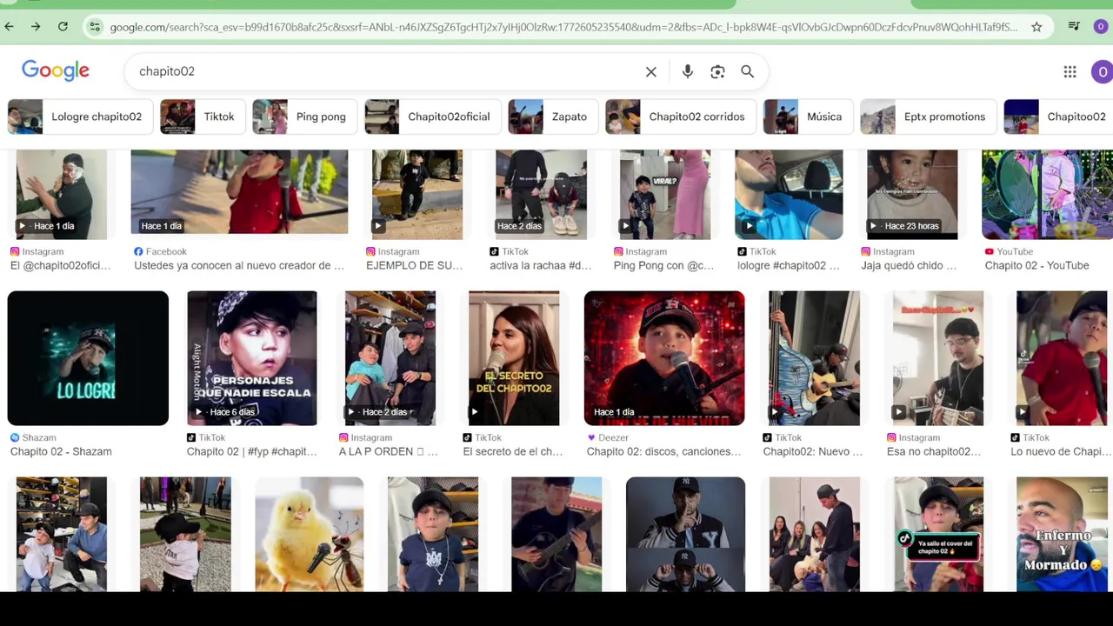
Task: Click the browser forward arrow
Action: click(x=36, y=27)
